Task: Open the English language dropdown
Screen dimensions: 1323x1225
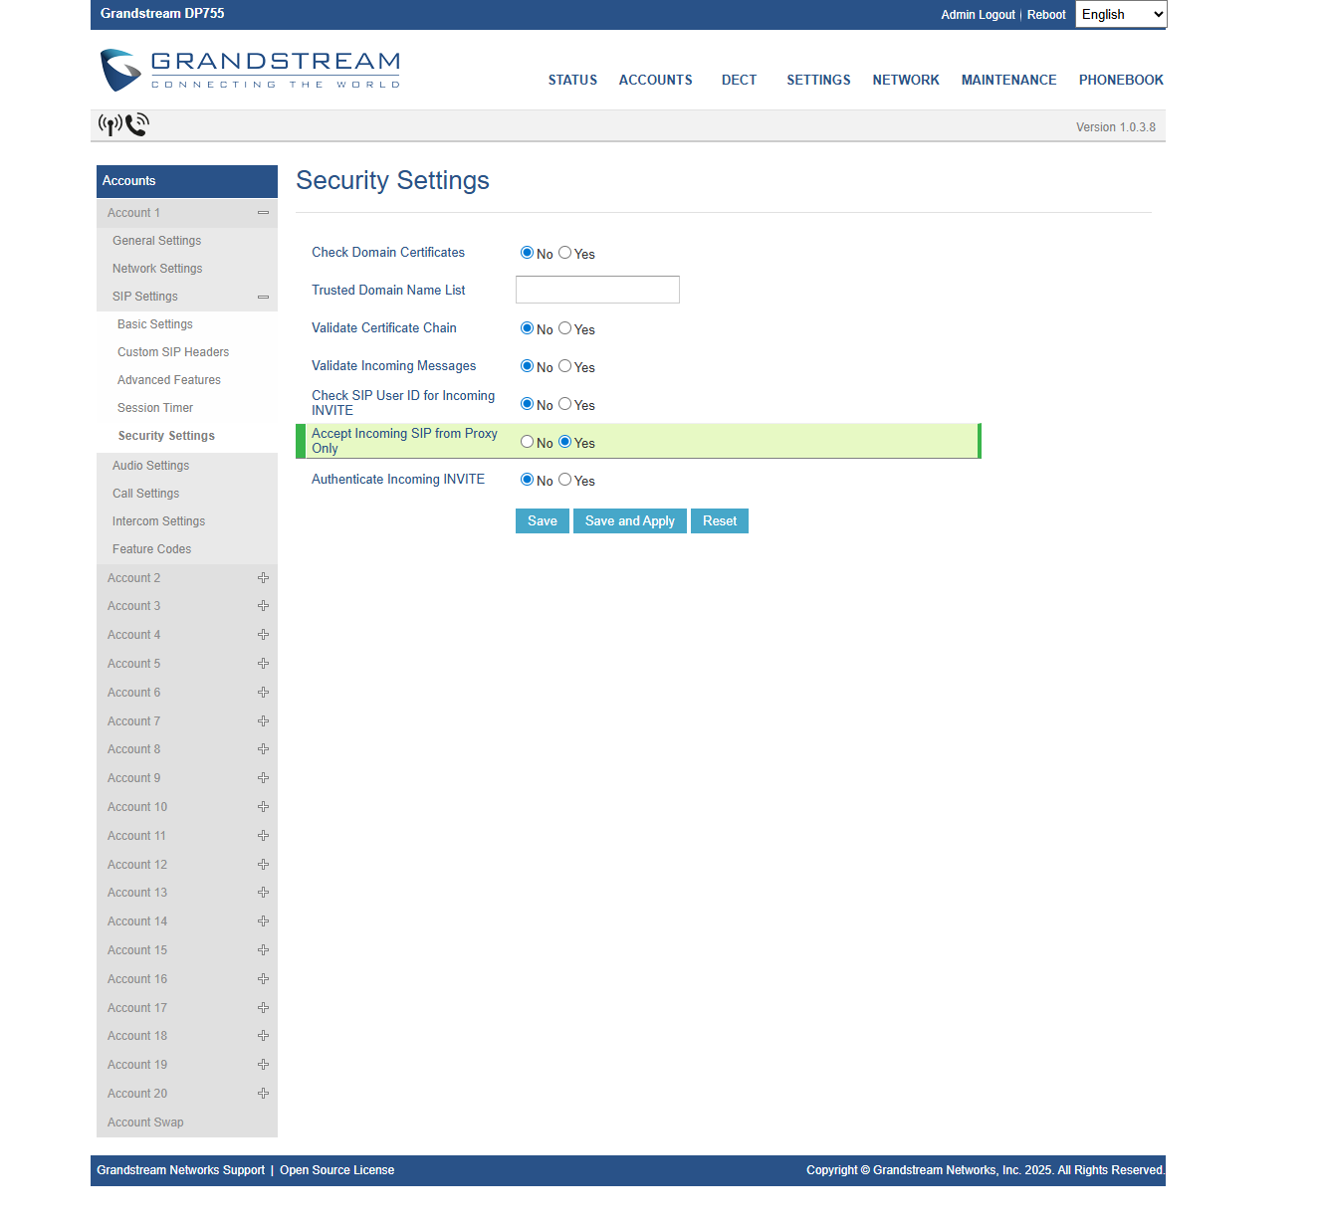Action: click(x=1121, y=14)
